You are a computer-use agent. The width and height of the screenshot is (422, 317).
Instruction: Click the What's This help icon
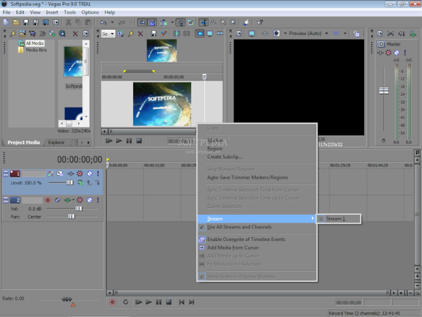click(x=260, y=22)
